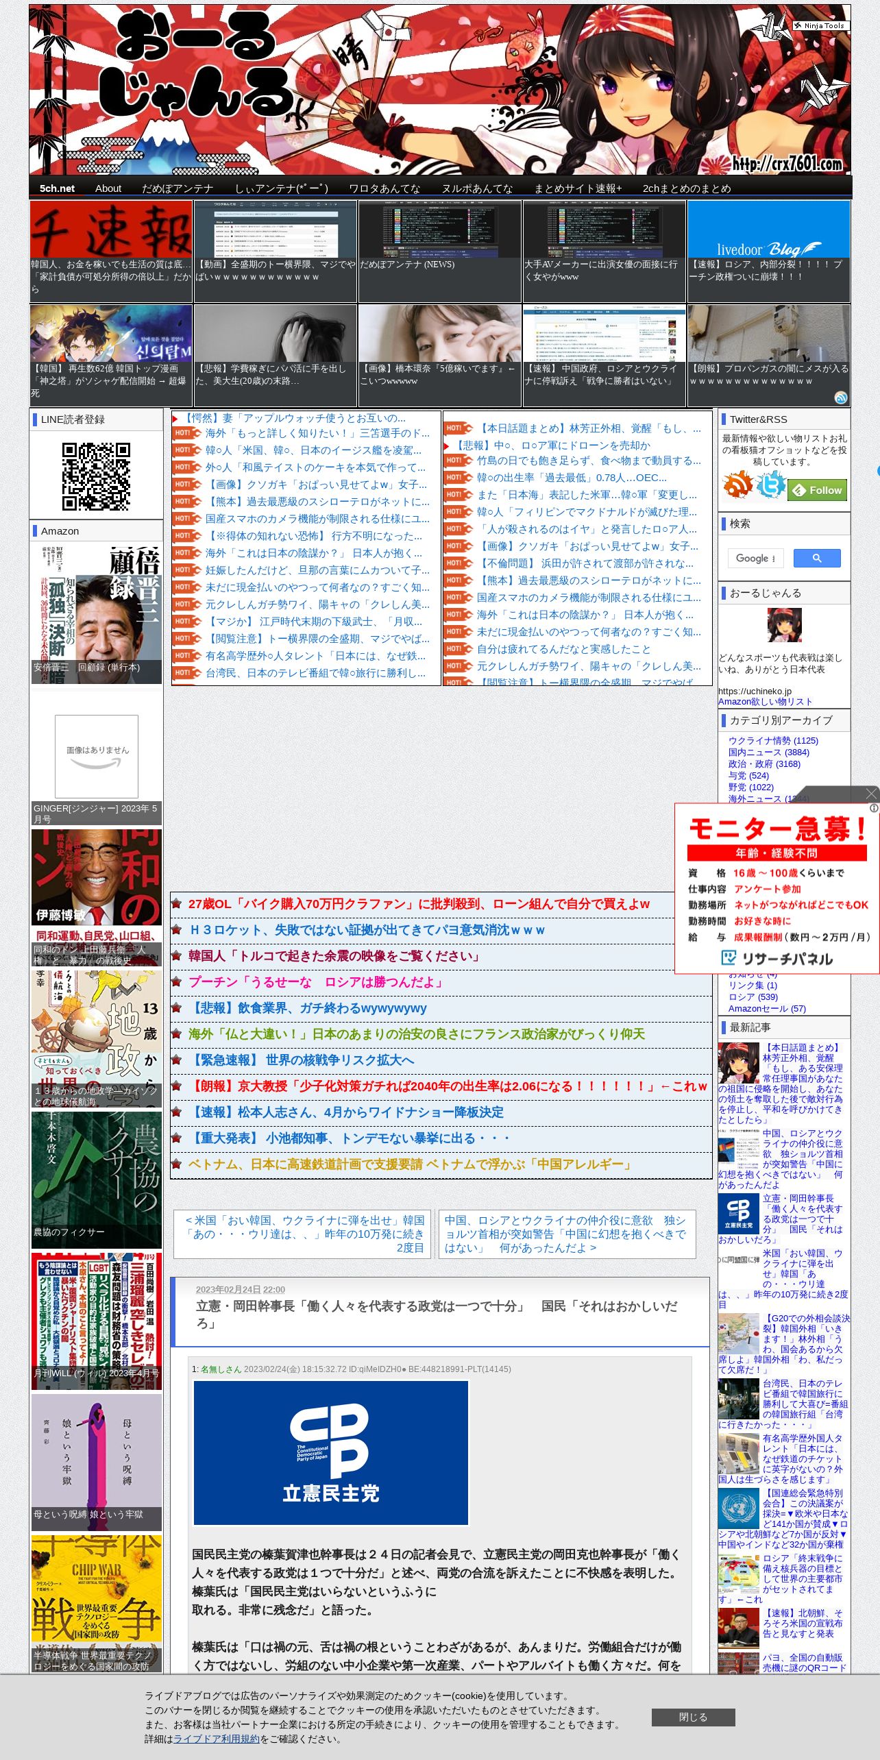Click the LINE reader registration QR code

tap(96, 476)
